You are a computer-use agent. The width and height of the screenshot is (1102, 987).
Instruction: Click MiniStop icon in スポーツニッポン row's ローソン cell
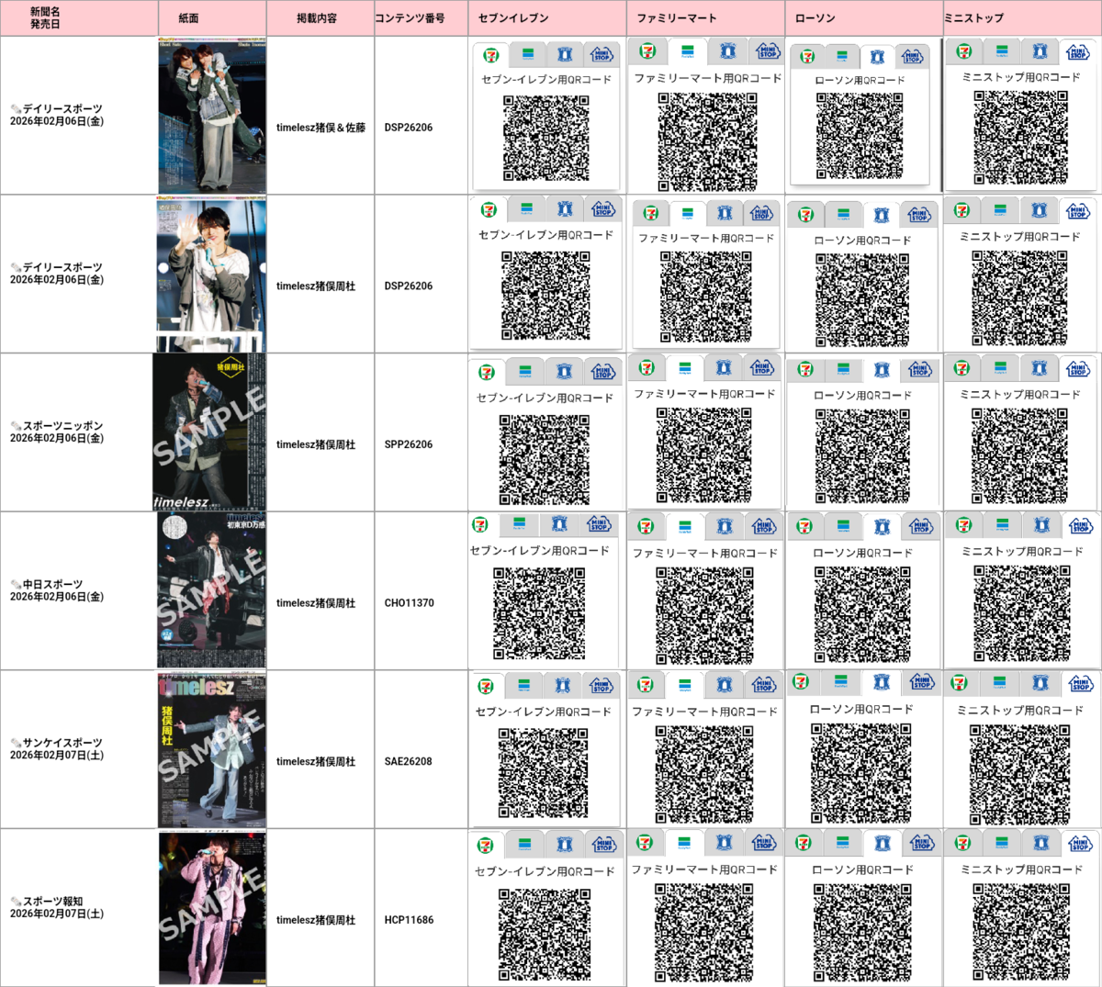click(920, 369)
